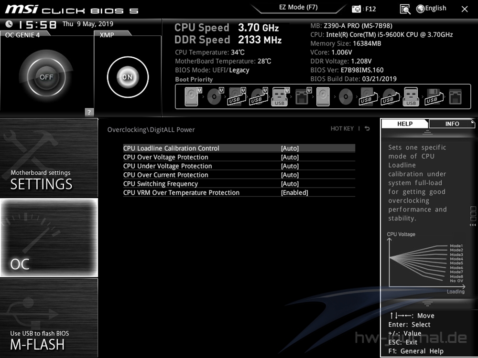Screen dimensions: 478x358
Task: Click the help panel scroll-up marker
Action: click(427, 132)
